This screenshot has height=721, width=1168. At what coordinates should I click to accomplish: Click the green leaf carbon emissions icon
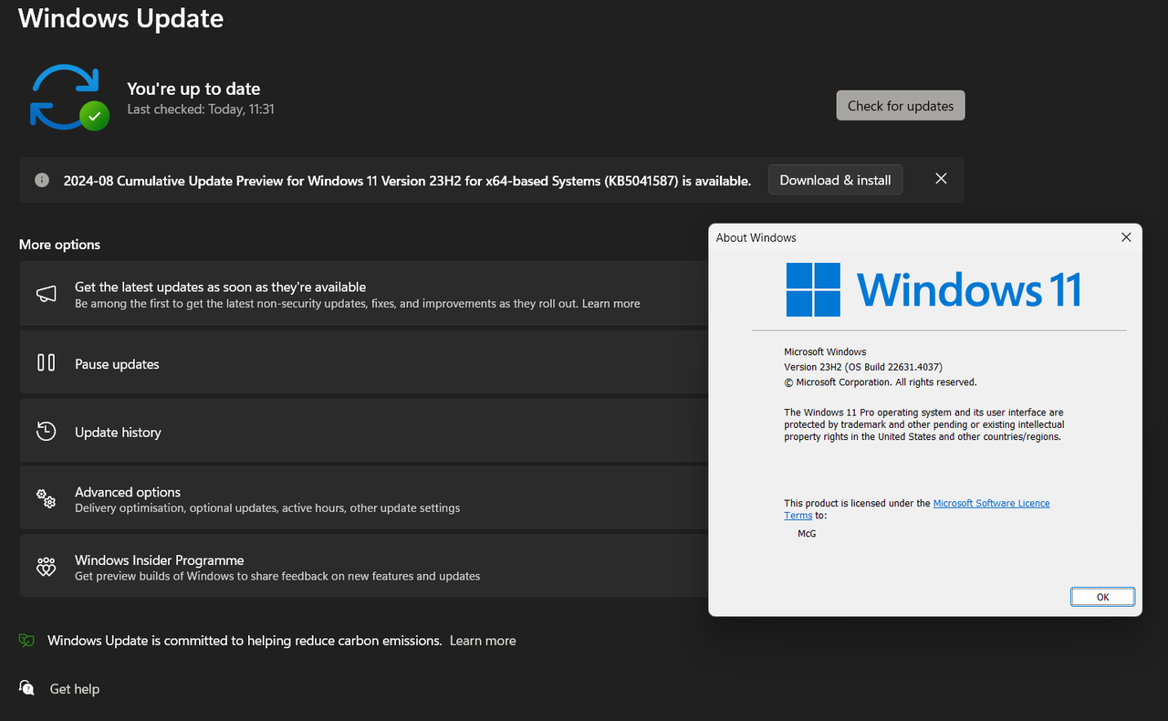26,641
